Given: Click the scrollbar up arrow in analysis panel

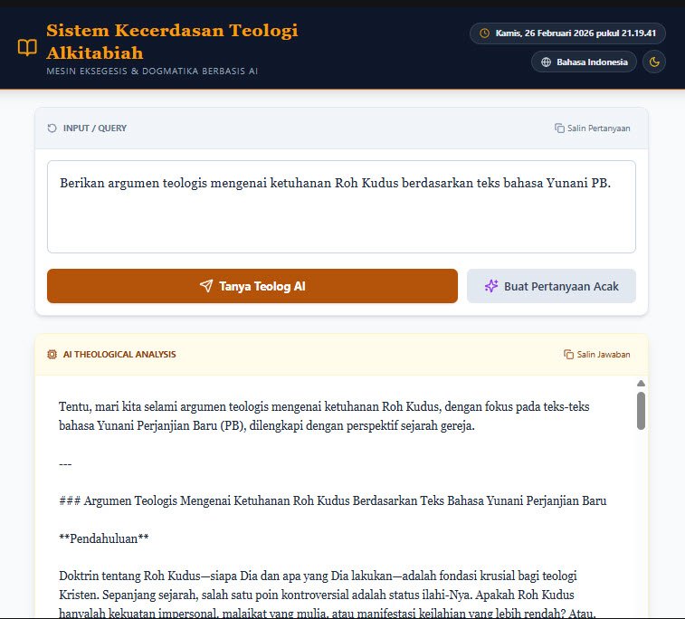Looking at the screenshot, I should [641, 384].
